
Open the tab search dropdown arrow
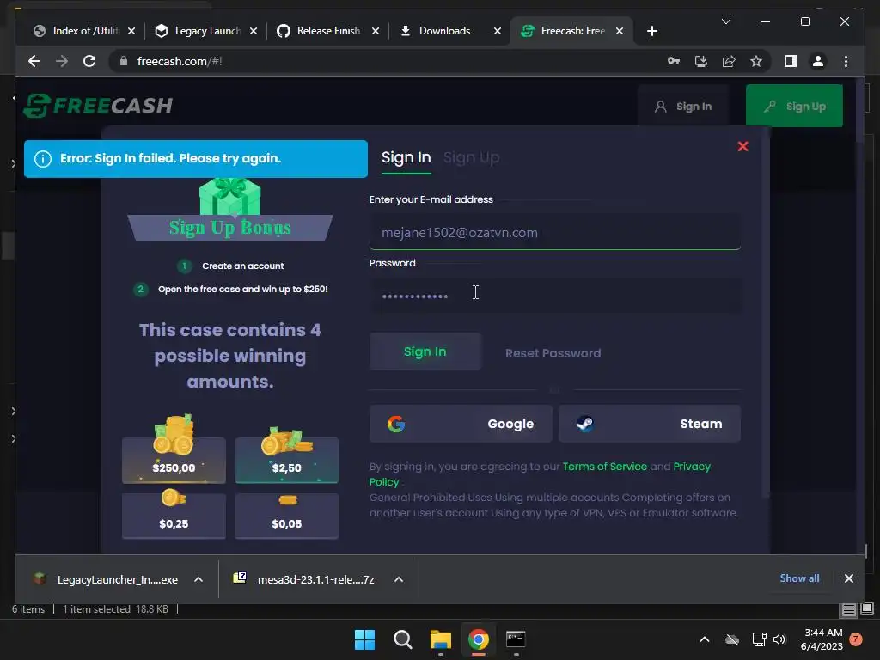(725, 21)
